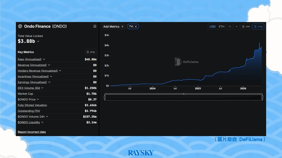Viewport: 282px width, 158px height.
Task: Click the $0.37 price value
Action: tap(92, 100)
